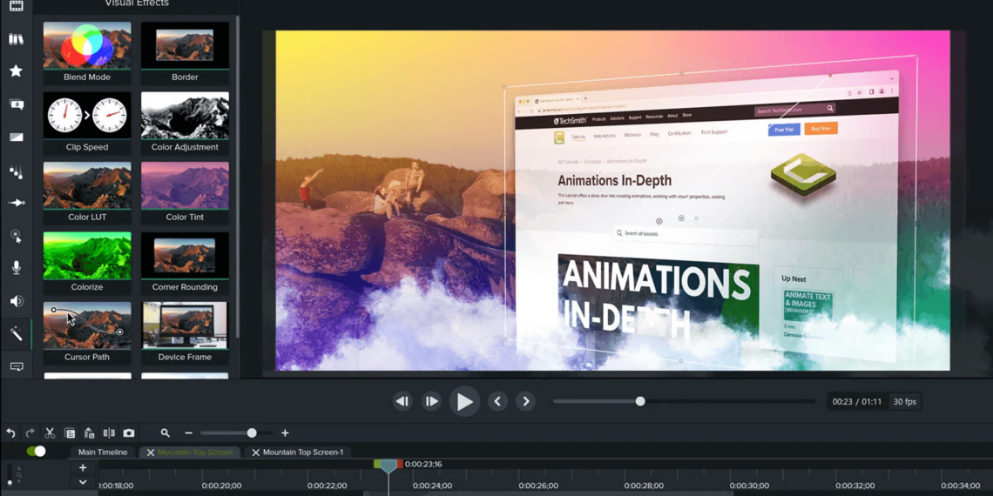
Task: Click the 0:00:20;00 mark on timeline ruler
Action: pos(221,486)
